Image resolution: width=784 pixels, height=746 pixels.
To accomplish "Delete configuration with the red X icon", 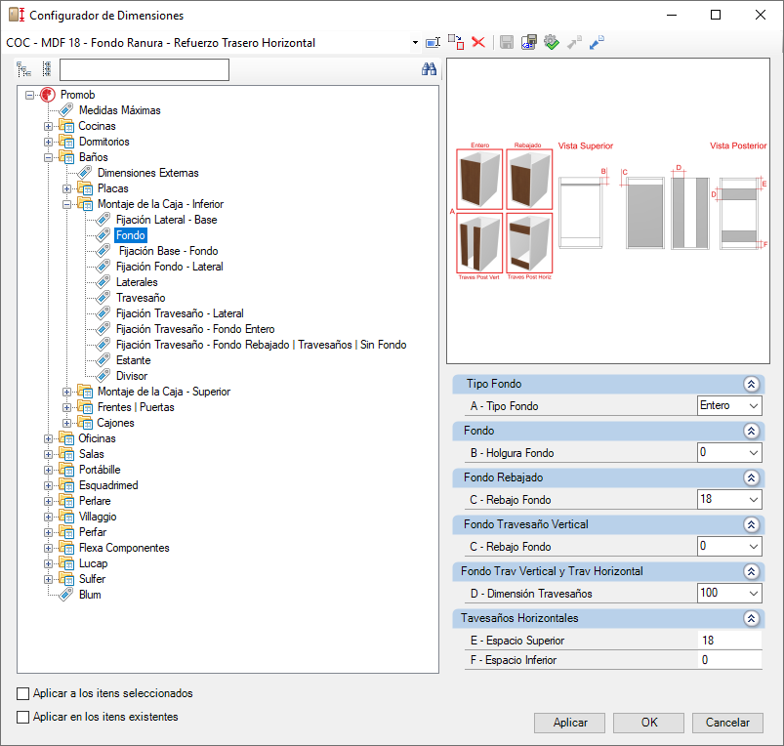I will point(478,42).
